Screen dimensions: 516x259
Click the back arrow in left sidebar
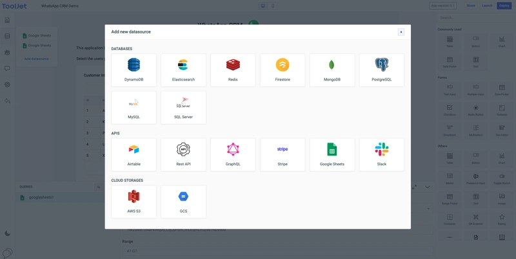tap(7, 101)
